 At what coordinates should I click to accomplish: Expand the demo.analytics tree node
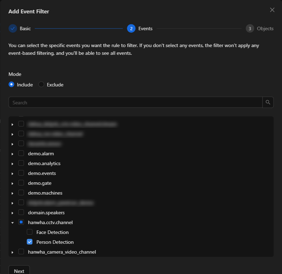pyautogui.click(x=12, y=164)
